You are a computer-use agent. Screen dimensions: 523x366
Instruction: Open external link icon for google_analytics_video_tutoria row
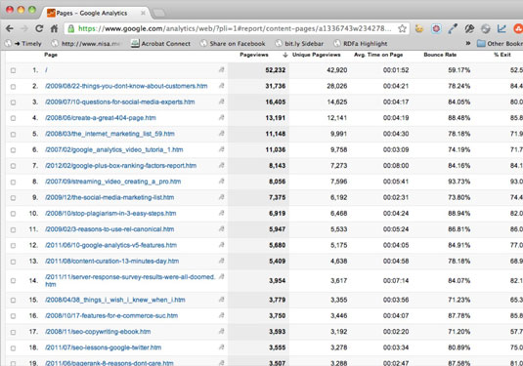[221, 149]
